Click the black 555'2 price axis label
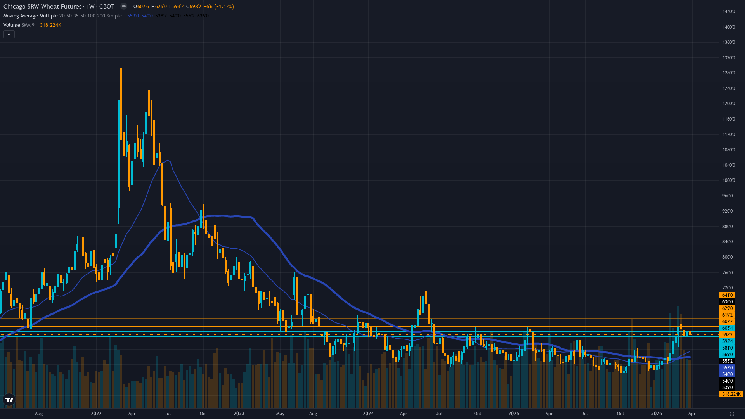The height and width of the screenshot is (419, 745). click(727, 361)
